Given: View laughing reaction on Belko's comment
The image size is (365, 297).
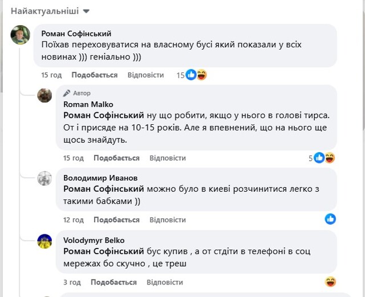Looking at the screenshot, I should [330, 282].
